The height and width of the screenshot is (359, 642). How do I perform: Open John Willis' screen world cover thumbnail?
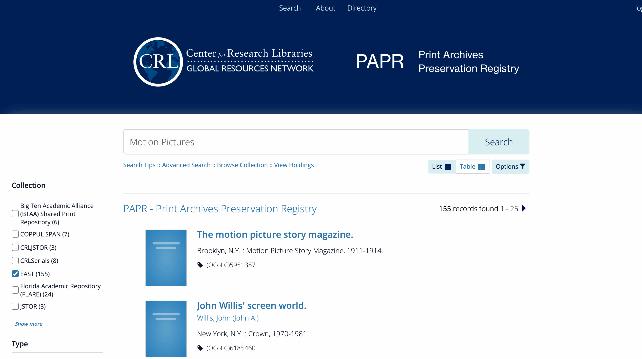point(166,329)
